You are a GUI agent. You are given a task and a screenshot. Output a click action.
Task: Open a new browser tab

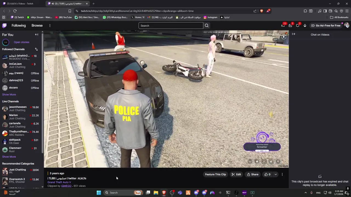coord(94,4)
